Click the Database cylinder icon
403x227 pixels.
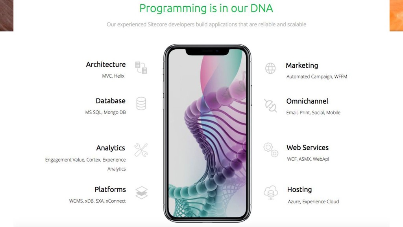(141, 104)
